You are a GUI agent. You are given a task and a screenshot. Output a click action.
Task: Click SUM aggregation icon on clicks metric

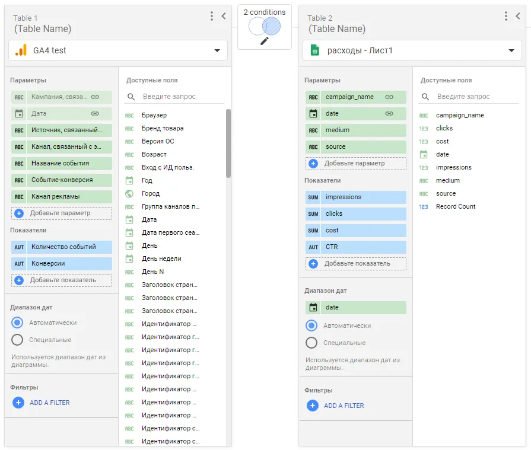click(x=313, y=214)
